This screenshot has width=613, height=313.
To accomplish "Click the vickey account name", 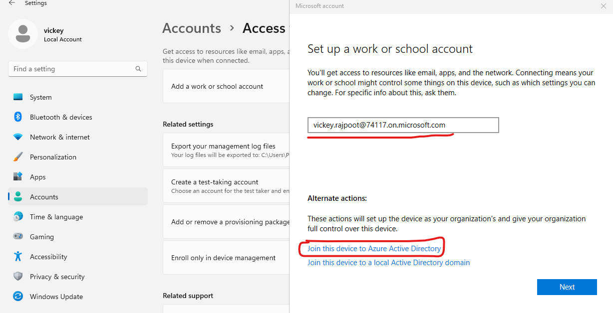I will point(54,30).
